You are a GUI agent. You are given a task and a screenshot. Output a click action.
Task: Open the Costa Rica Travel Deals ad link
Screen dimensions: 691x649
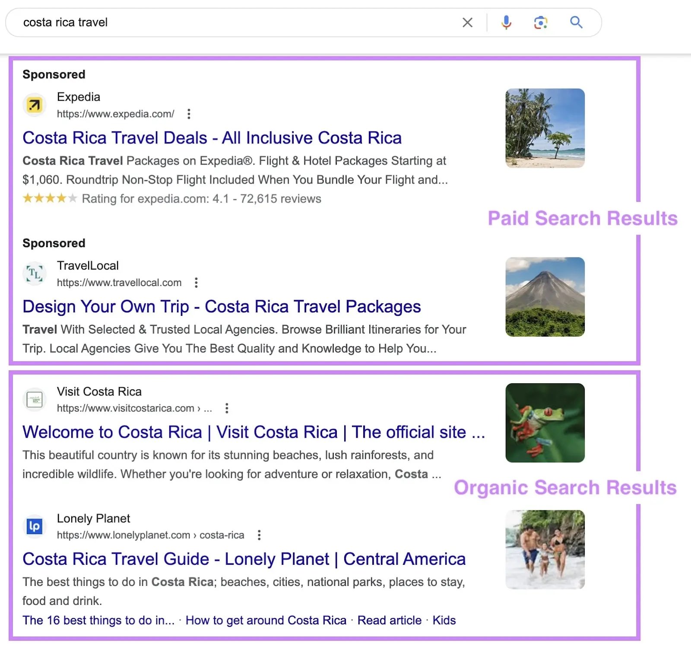pos(212,137)
